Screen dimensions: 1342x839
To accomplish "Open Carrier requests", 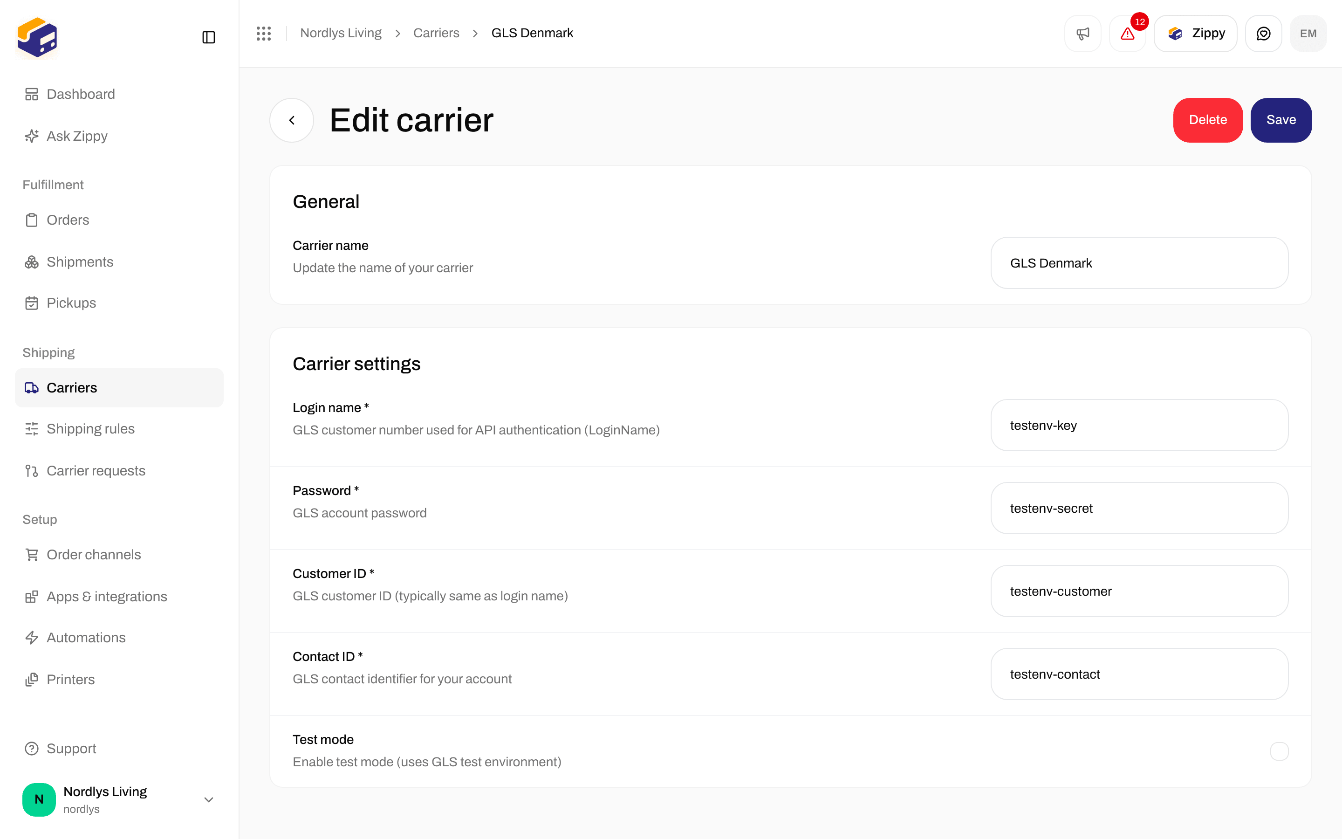I will tap(119, 471).
